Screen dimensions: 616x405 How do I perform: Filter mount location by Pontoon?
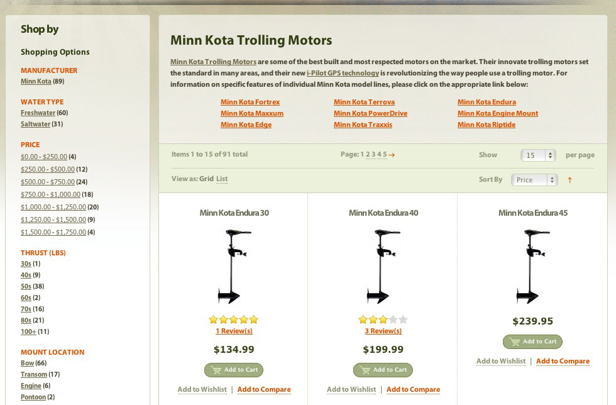coord(33,397)
